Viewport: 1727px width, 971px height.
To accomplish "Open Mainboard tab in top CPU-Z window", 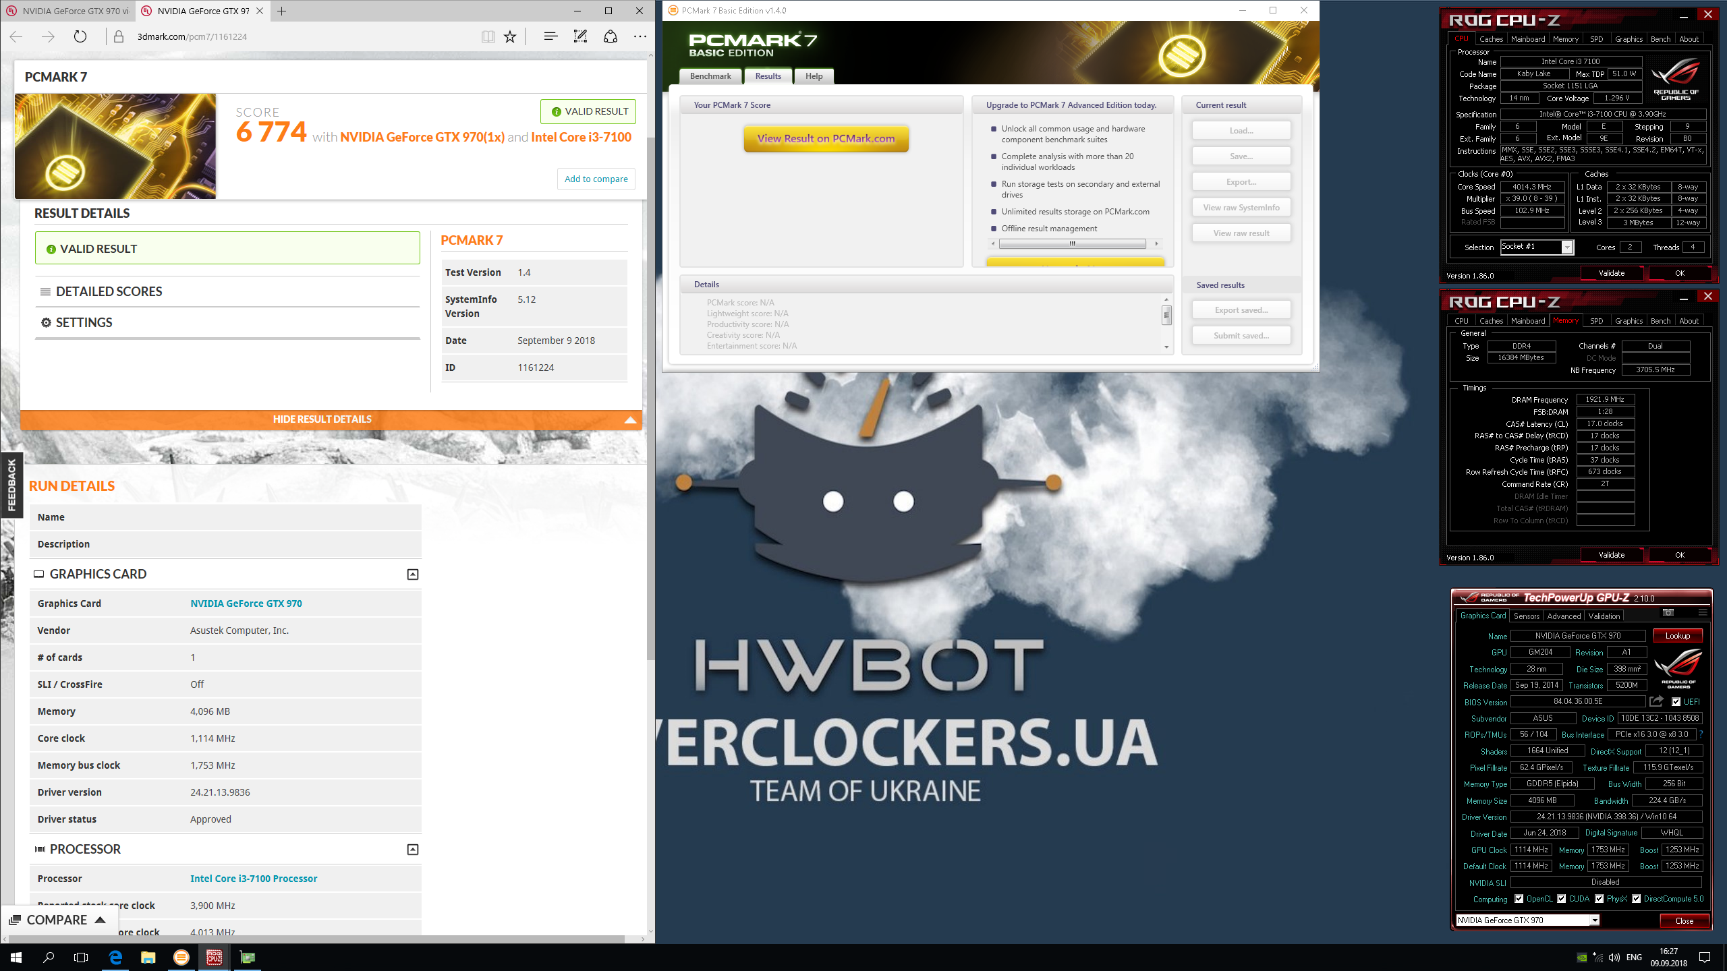I will [1527, 39].
